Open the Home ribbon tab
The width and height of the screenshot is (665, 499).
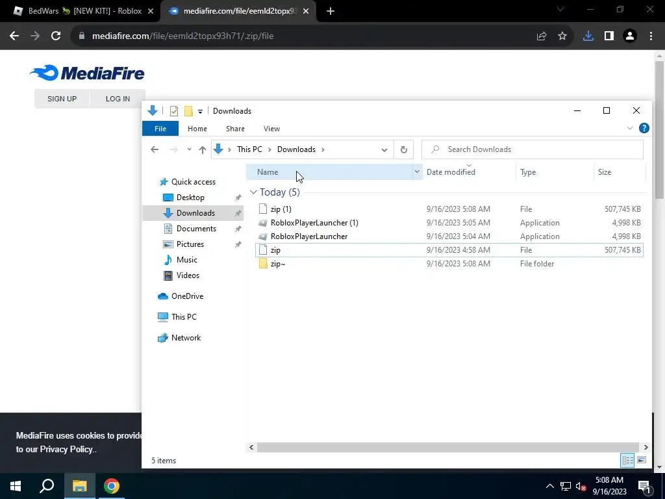(x=197, y=129)
